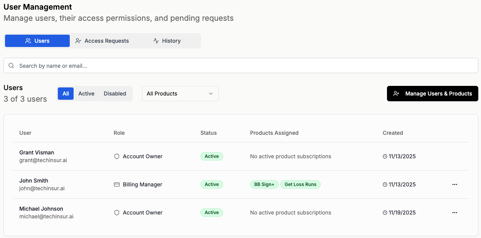Click the shield icon beside Grant's role
Viewport: 481px width, 238px height.
pyautogui.click(x=117, y=156)
